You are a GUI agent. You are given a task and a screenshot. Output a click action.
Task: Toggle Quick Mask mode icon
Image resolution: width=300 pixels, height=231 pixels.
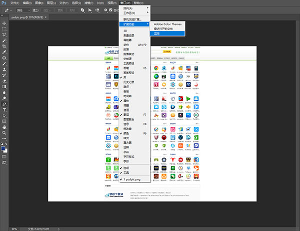tap(4, 157)
